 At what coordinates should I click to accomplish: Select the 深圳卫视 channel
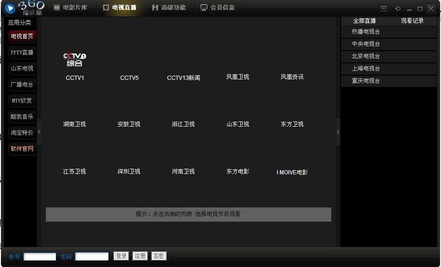(129, 171)
